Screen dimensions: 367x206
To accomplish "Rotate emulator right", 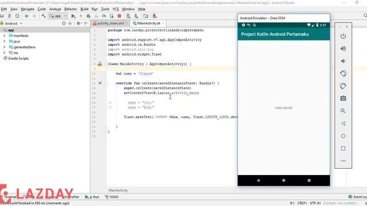I will [343, 86].
